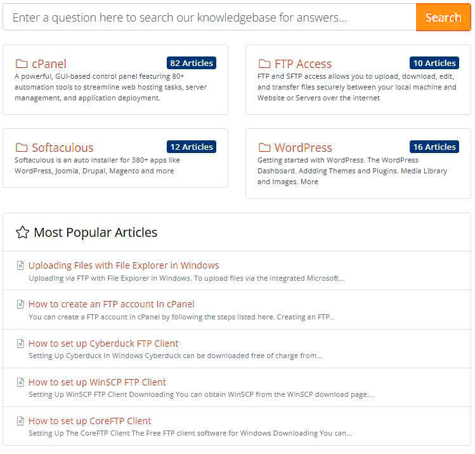Screen dimensions: 475x454
Task: Click the folder icon beside FTP Access
Action: tap(264, 63)
